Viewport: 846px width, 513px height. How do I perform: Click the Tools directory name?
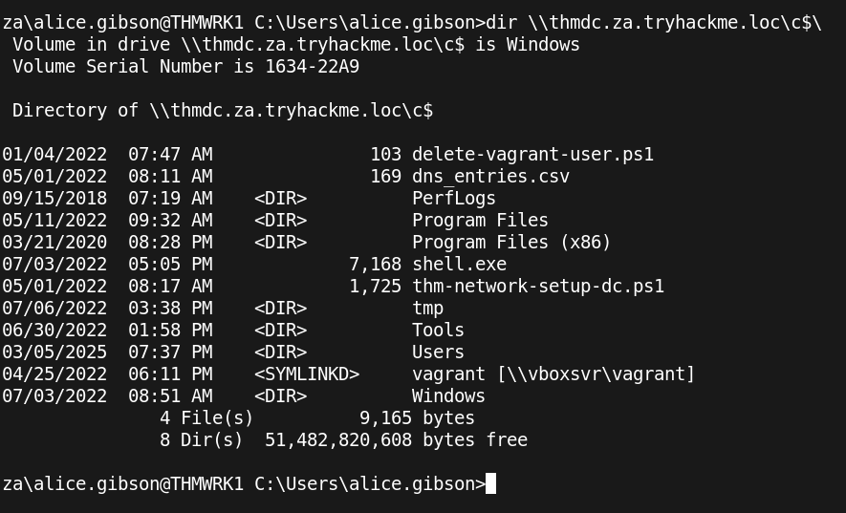point(438,331)
